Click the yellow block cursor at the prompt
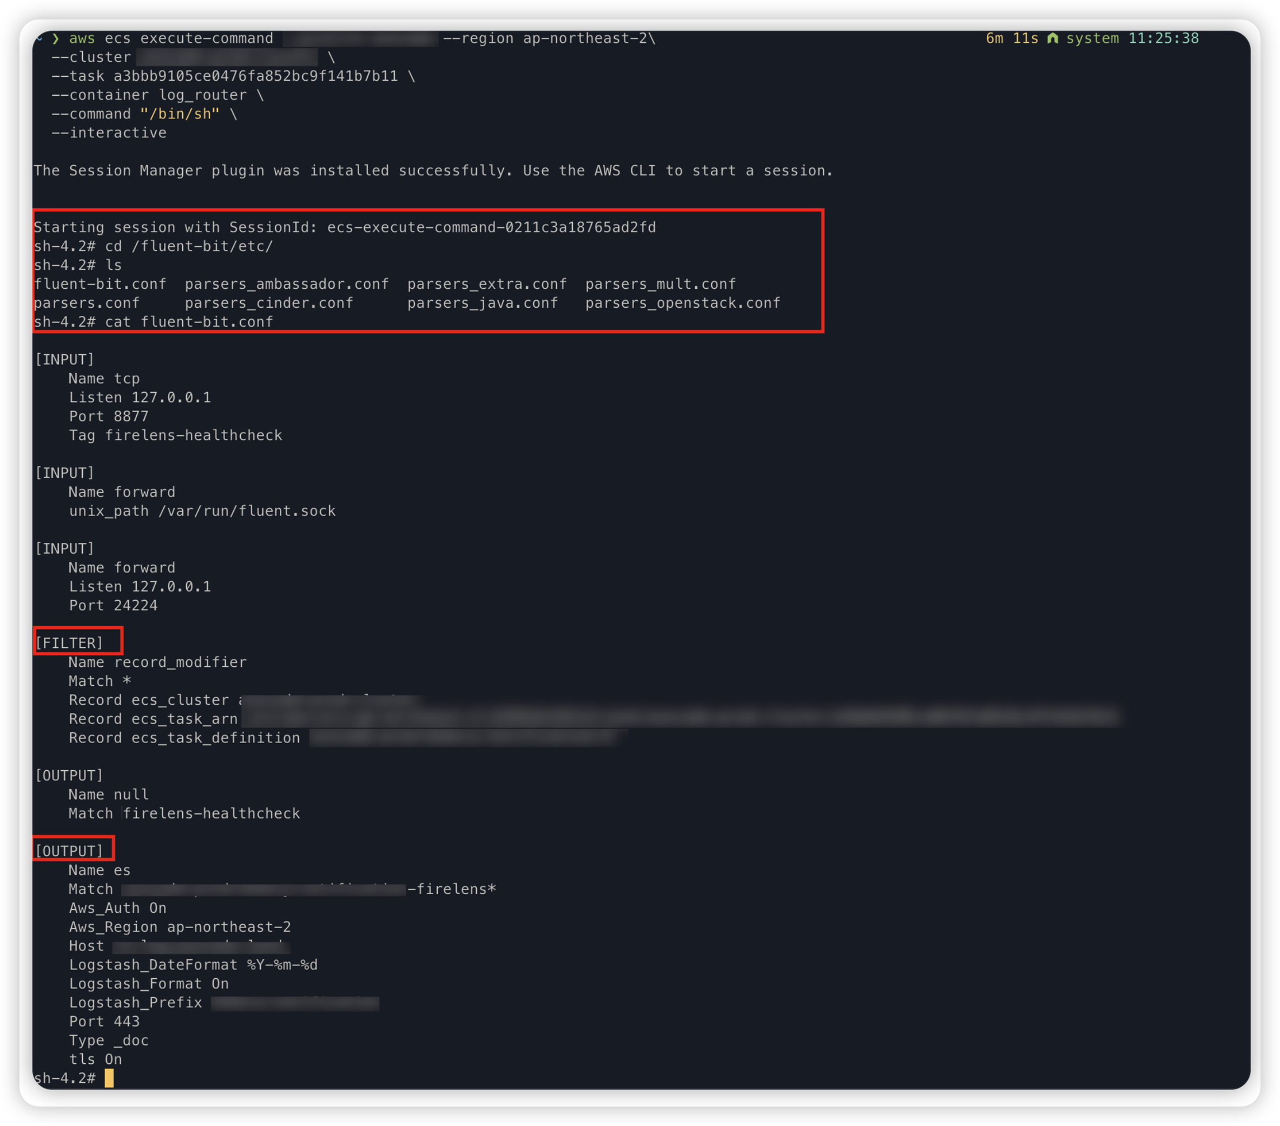 click(x=109, y=1078)
